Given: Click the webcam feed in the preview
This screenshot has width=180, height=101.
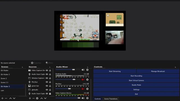Looking at the screenshot, I should click(x=114, y=37).
